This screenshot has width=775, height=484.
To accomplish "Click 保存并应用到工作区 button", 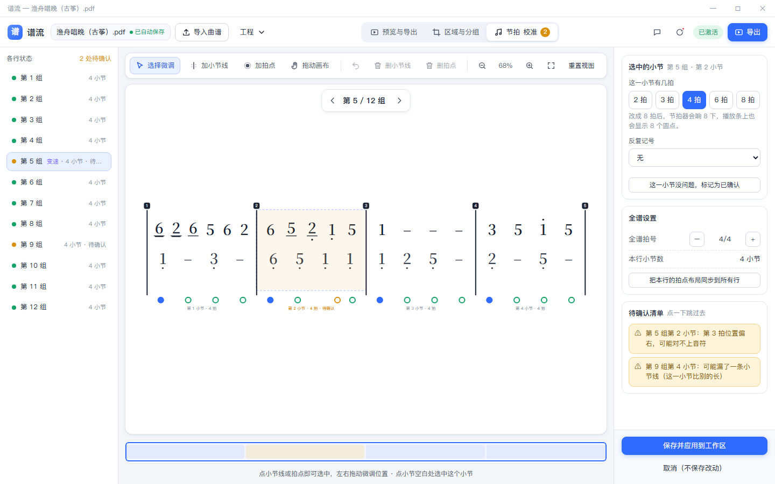I will (694, 446).
